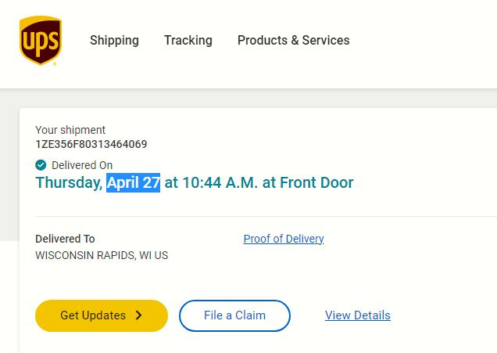497x353 pixels.
Task: Click the WISCONSIN RAPIDS, WI US address
Action: (x=102, y=255)
